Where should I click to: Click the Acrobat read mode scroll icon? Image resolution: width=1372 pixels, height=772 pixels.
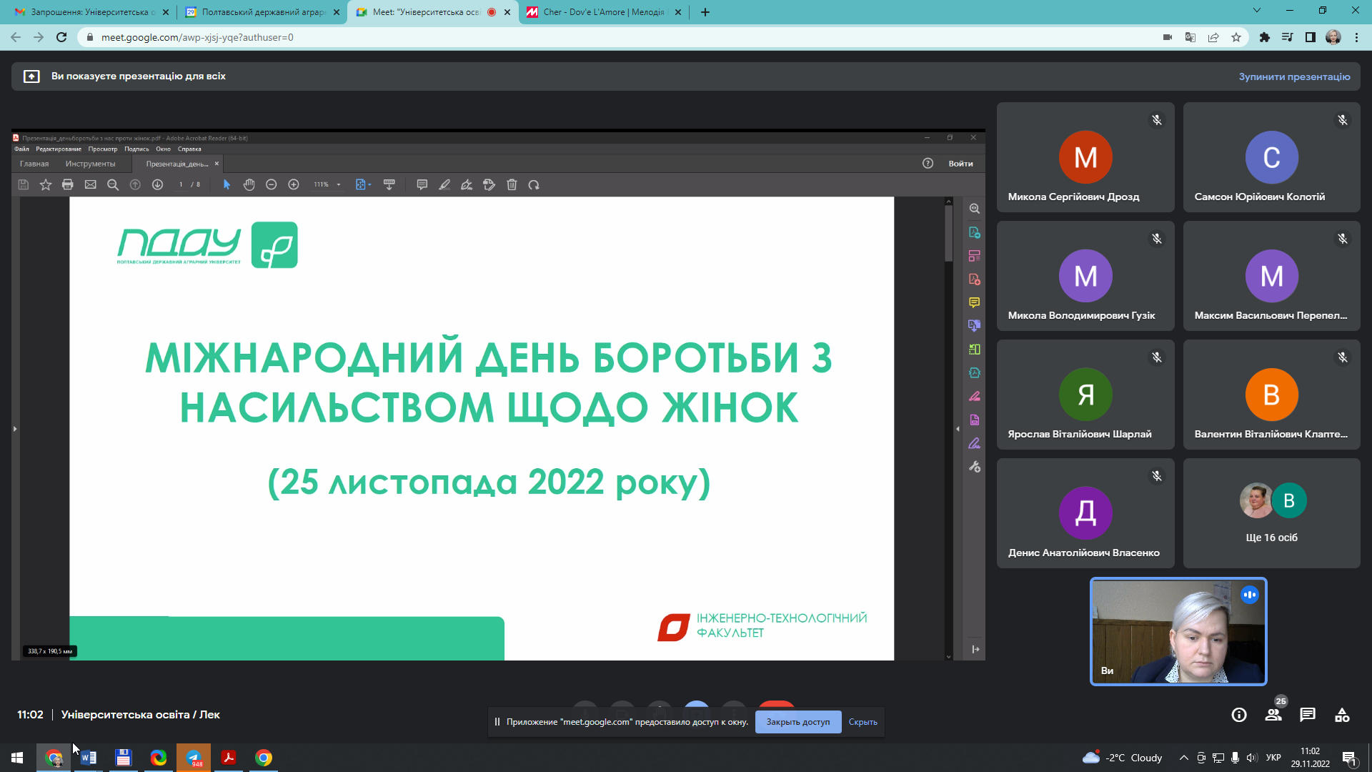click(x=389, y=184)
